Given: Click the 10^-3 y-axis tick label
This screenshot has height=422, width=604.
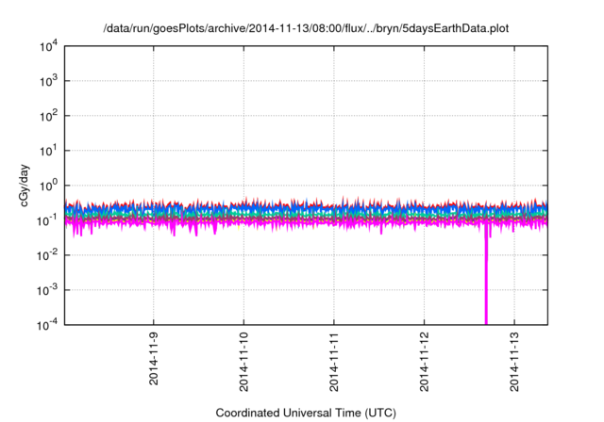Looking at the screenshot, I should tap(44, 288).
